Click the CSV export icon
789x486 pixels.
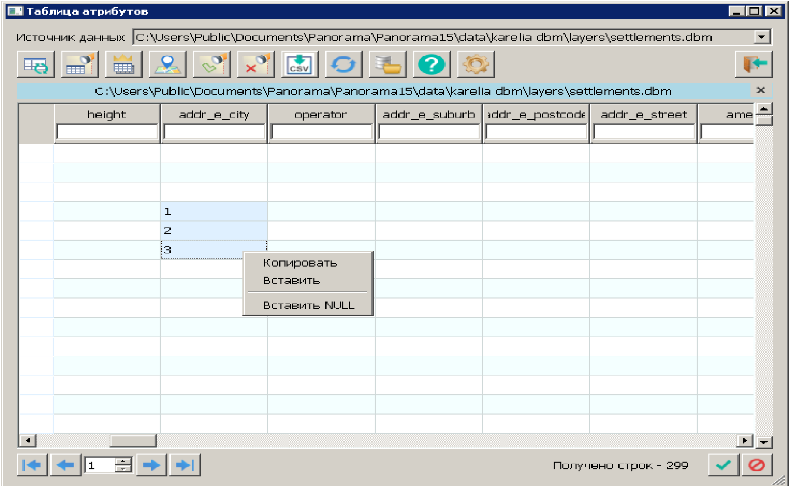click(300, 64)
